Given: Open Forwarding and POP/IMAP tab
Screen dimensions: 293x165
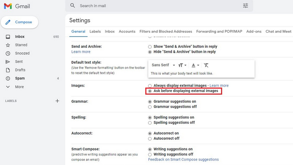Looking at the screenshot, I should [x=219, y=32].
